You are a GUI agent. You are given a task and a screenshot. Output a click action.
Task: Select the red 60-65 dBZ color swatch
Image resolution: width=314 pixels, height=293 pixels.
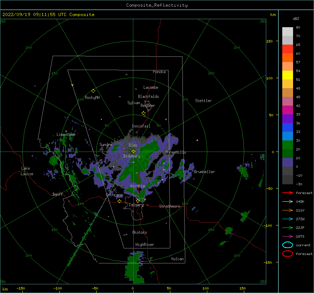tap(287, 49)
